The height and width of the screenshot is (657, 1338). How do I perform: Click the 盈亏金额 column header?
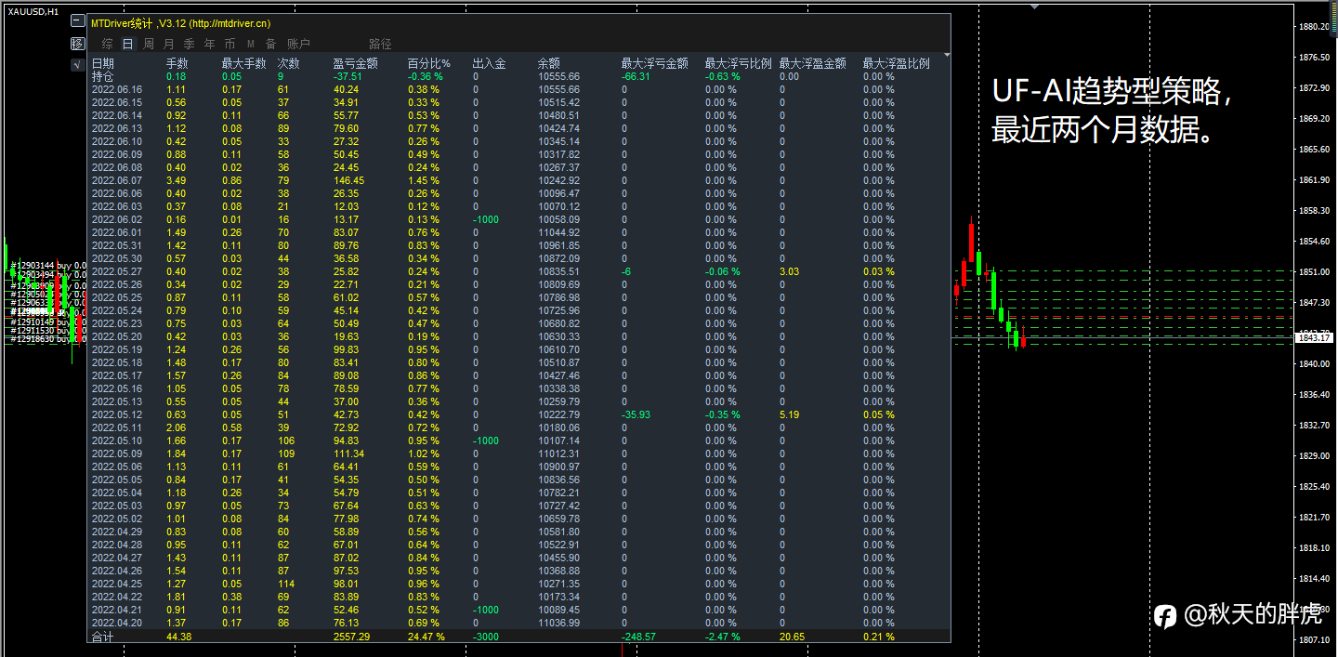355,63
